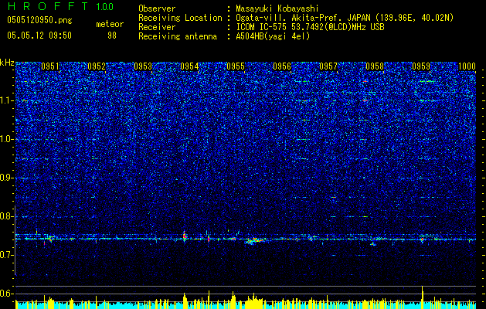Screen dimensions: 486x309
Task: Click the observer name Masayuki Kobayashi
Action: (x=277, y=8)
